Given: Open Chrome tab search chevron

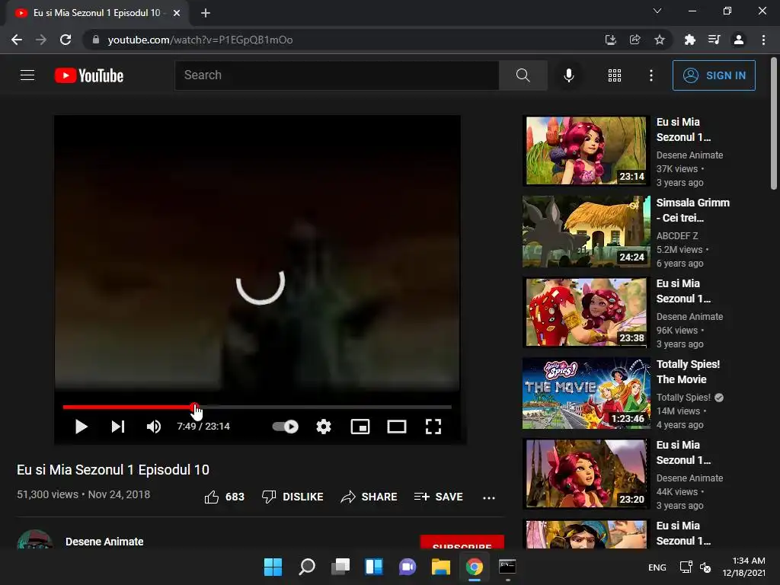Looking at the screenshot, I should coord(657,11).
